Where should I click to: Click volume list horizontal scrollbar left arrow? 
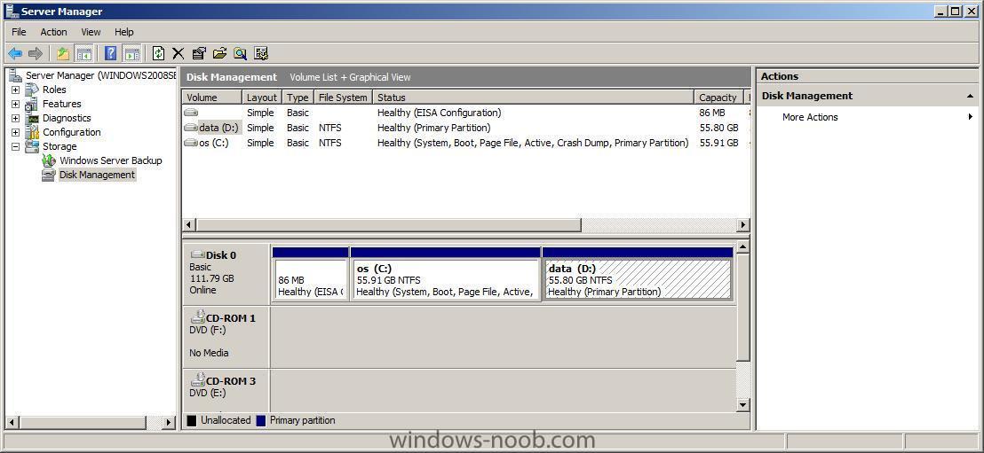coord(189,225)
